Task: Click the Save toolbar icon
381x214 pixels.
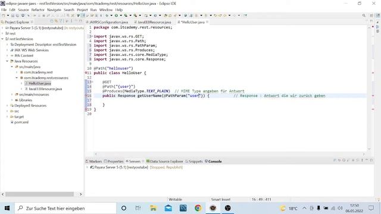Action: click(13, 15)
